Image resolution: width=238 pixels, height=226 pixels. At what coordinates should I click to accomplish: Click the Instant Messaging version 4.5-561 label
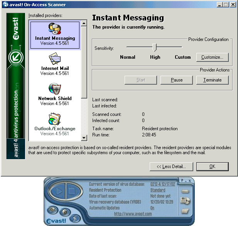point(54,43)
